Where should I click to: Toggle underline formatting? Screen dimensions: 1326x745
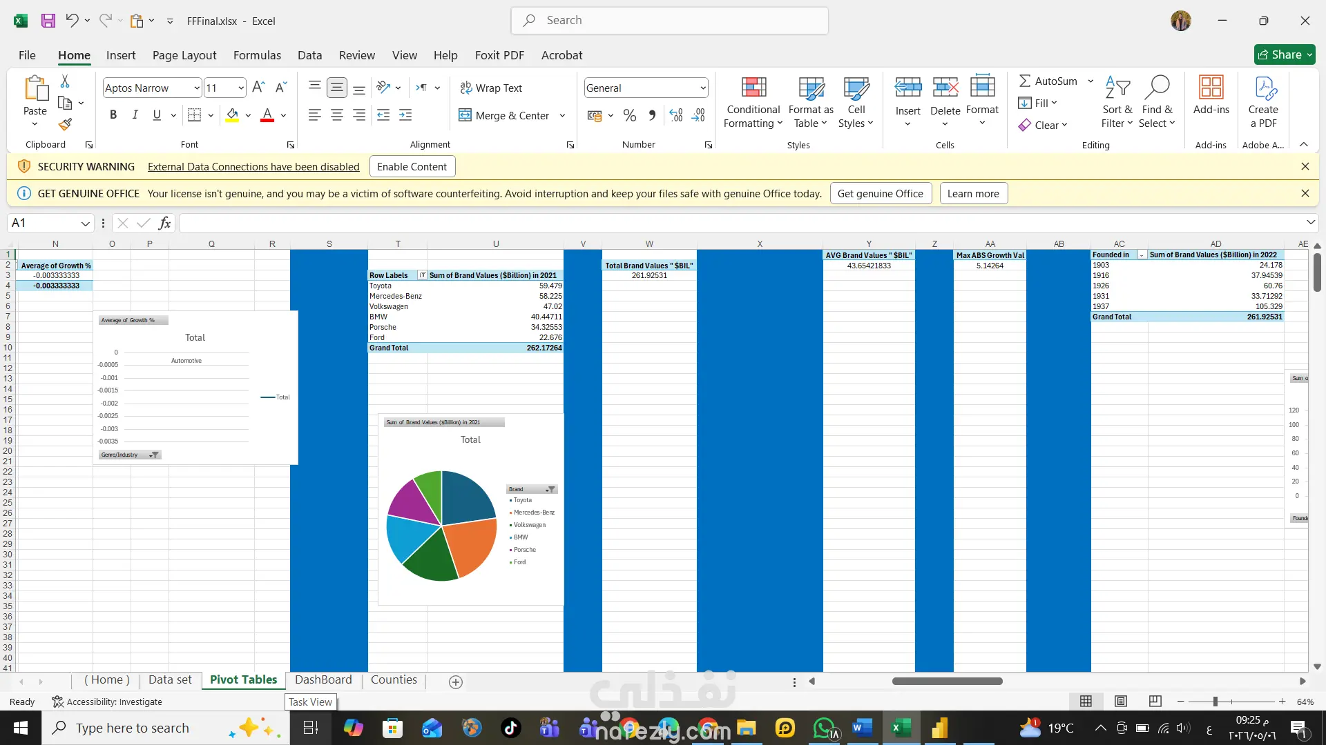[x=157, y=115]
